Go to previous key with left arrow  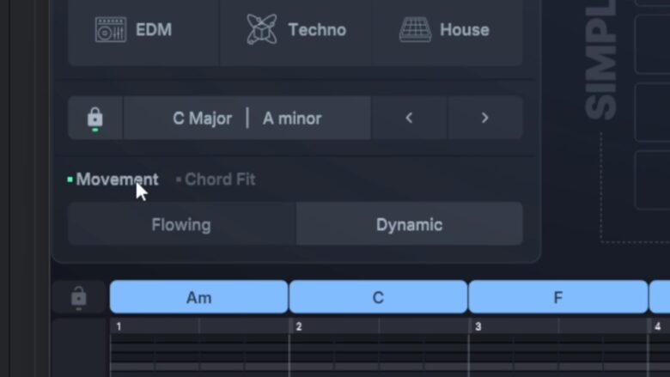[409, 119]
